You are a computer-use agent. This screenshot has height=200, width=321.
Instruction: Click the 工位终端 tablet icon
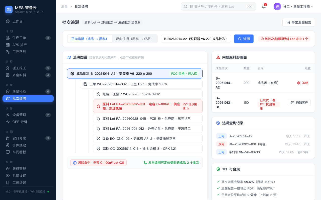pos(8,182)
